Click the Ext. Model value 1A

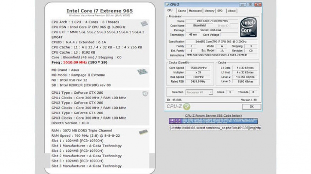222,51
